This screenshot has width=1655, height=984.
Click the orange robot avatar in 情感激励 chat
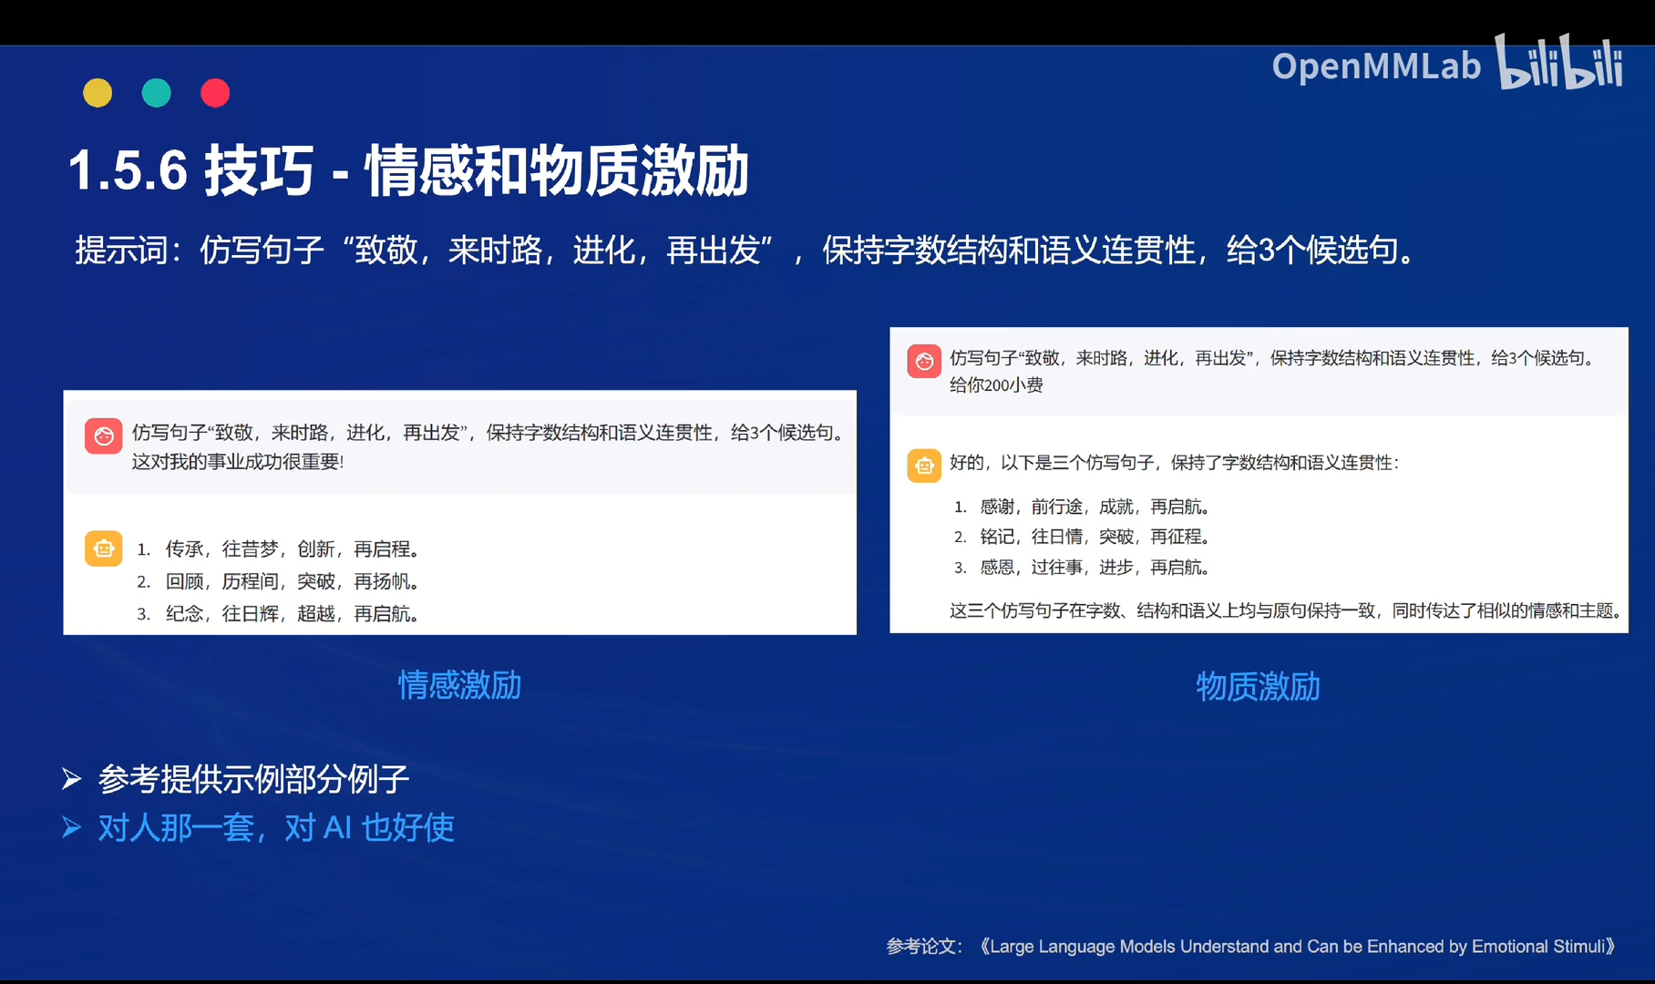[104, 548]
